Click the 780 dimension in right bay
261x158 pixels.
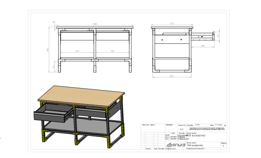[x=112, y=51]
